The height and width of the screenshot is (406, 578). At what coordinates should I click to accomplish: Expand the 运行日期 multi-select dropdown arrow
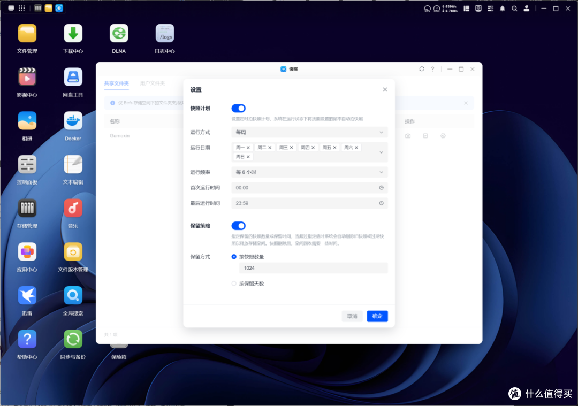click(x=381, y=152)
